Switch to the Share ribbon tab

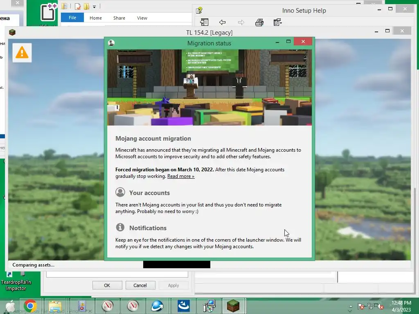119,18
